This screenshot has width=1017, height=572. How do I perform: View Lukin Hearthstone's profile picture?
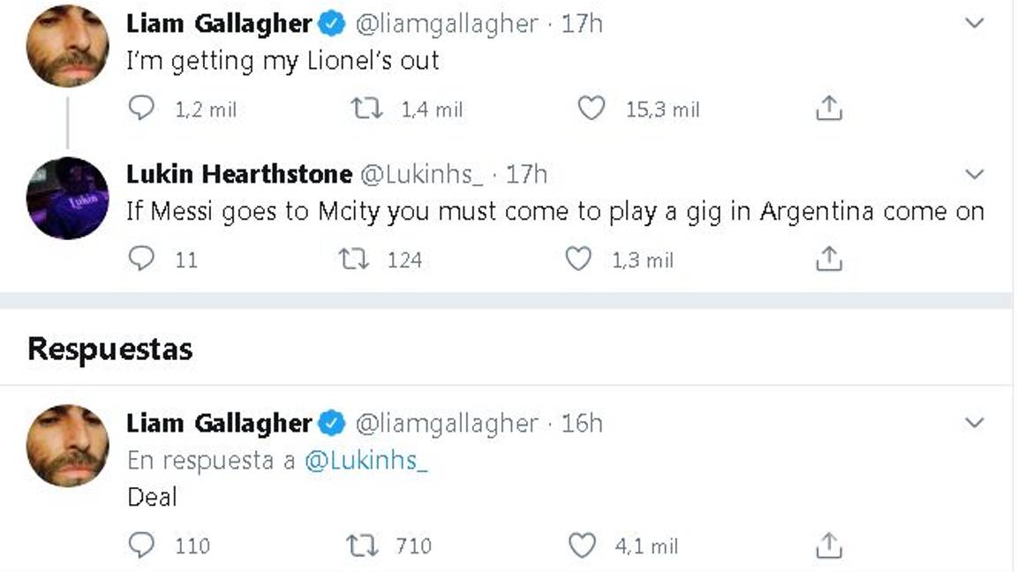pyautogui.click(x=67, y=198)
